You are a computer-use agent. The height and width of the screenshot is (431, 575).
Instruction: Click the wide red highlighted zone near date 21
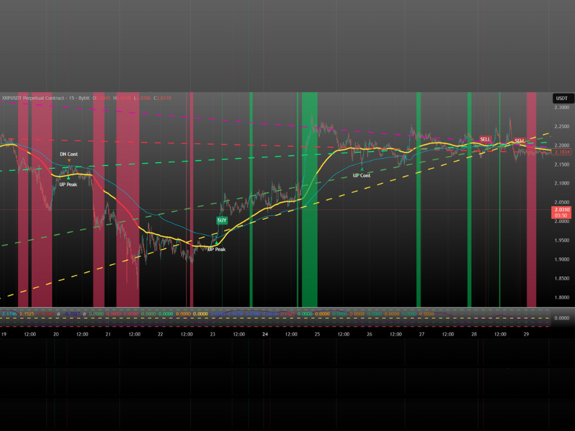tap(128, 200)
